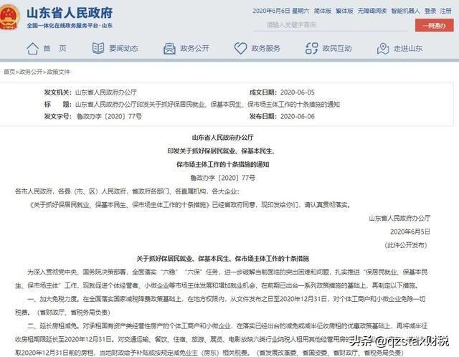Click the heart icon beside 政务服务
The width and height of the screenshot is (459, 357).
coord(241,48)
